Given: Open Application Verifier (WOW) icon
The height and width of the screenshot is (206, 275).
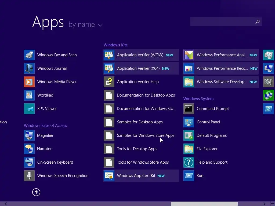Looking at the screenshot, I should coord(109,55).
